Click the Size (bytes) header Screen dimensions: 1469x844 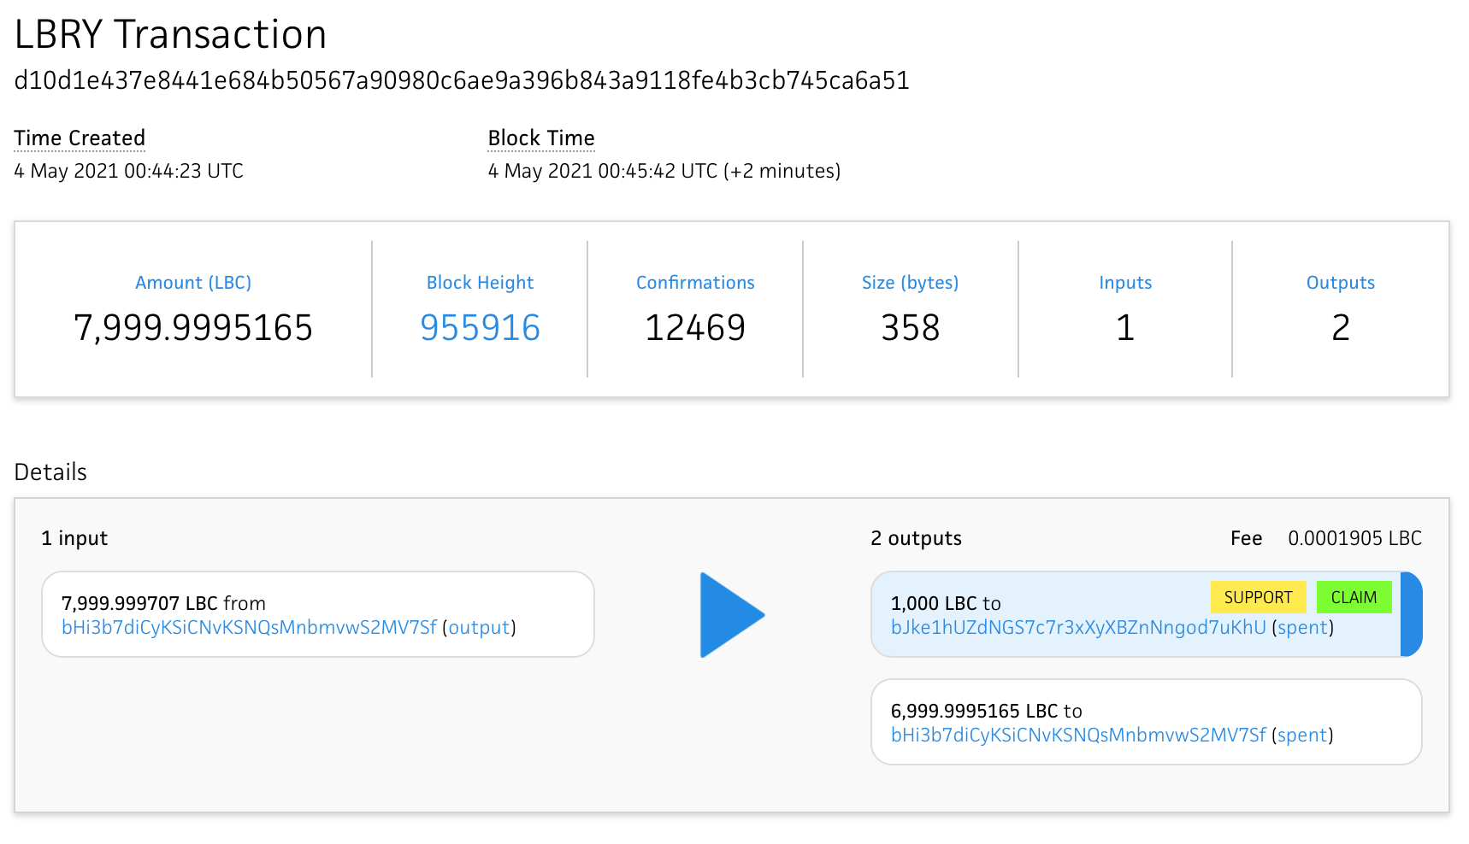tap(910, 283)
